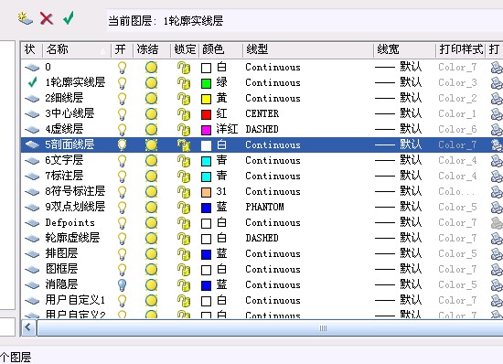Toggle on/off bulb for 1轮廓实线层
The image size is (503, 364).
[122, 82]
